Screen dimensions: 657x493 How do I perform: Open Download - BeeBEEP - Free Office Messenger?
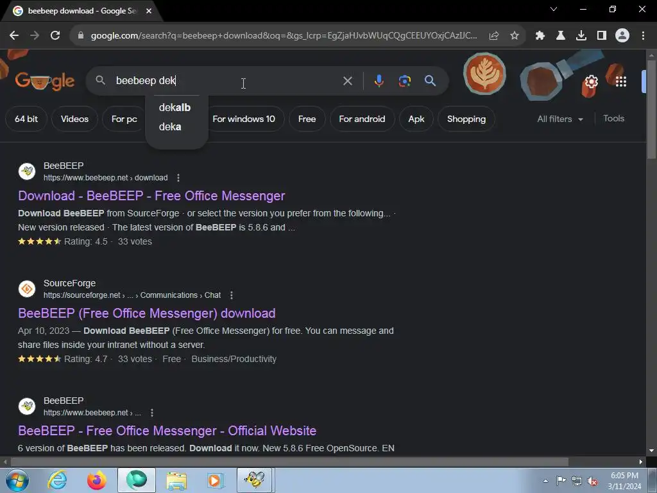pos(151,196)
